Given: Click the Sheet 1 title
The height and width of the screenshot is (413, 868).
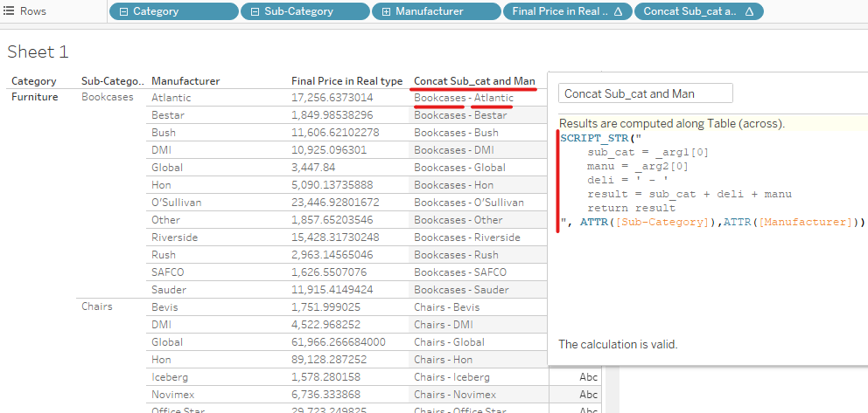Looking at the screenshot, I should (38, 52).
